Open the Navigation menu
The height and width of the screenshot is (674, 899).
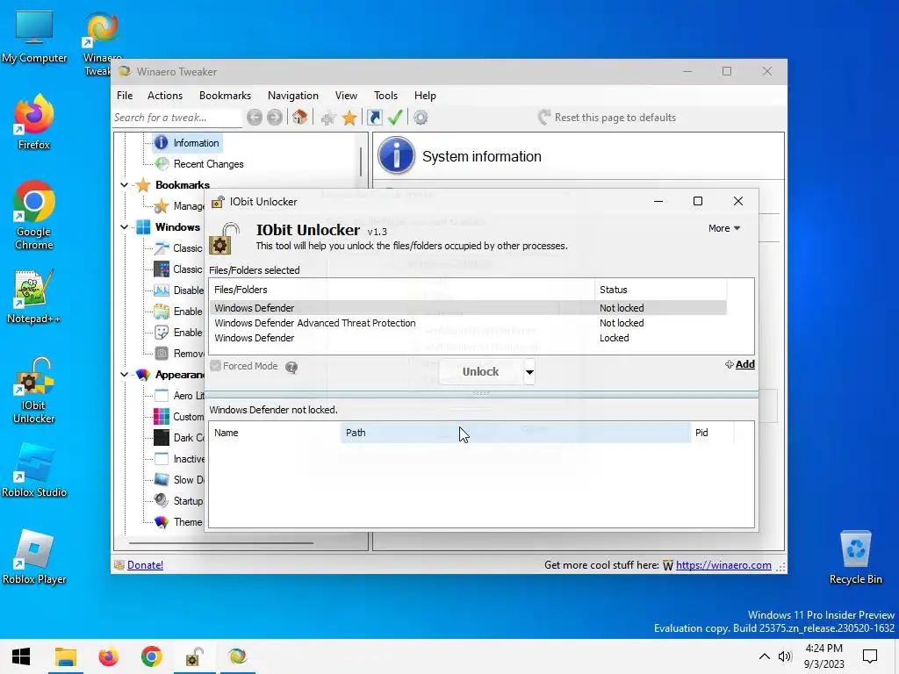coord(293,96)
